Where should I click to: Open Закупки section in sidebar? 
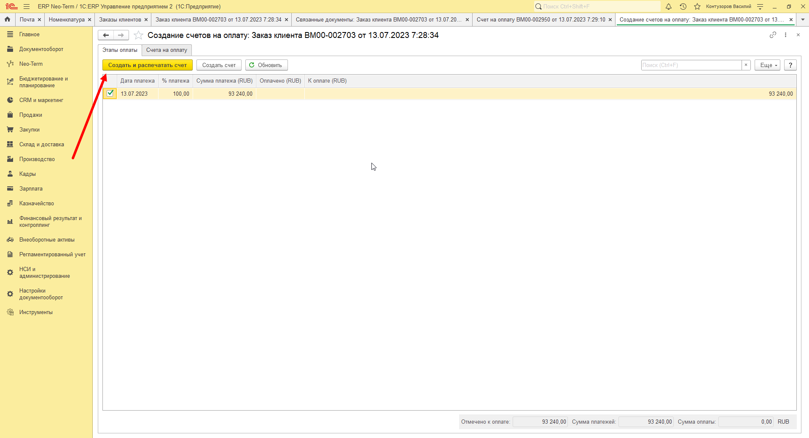tap(29, 129)
